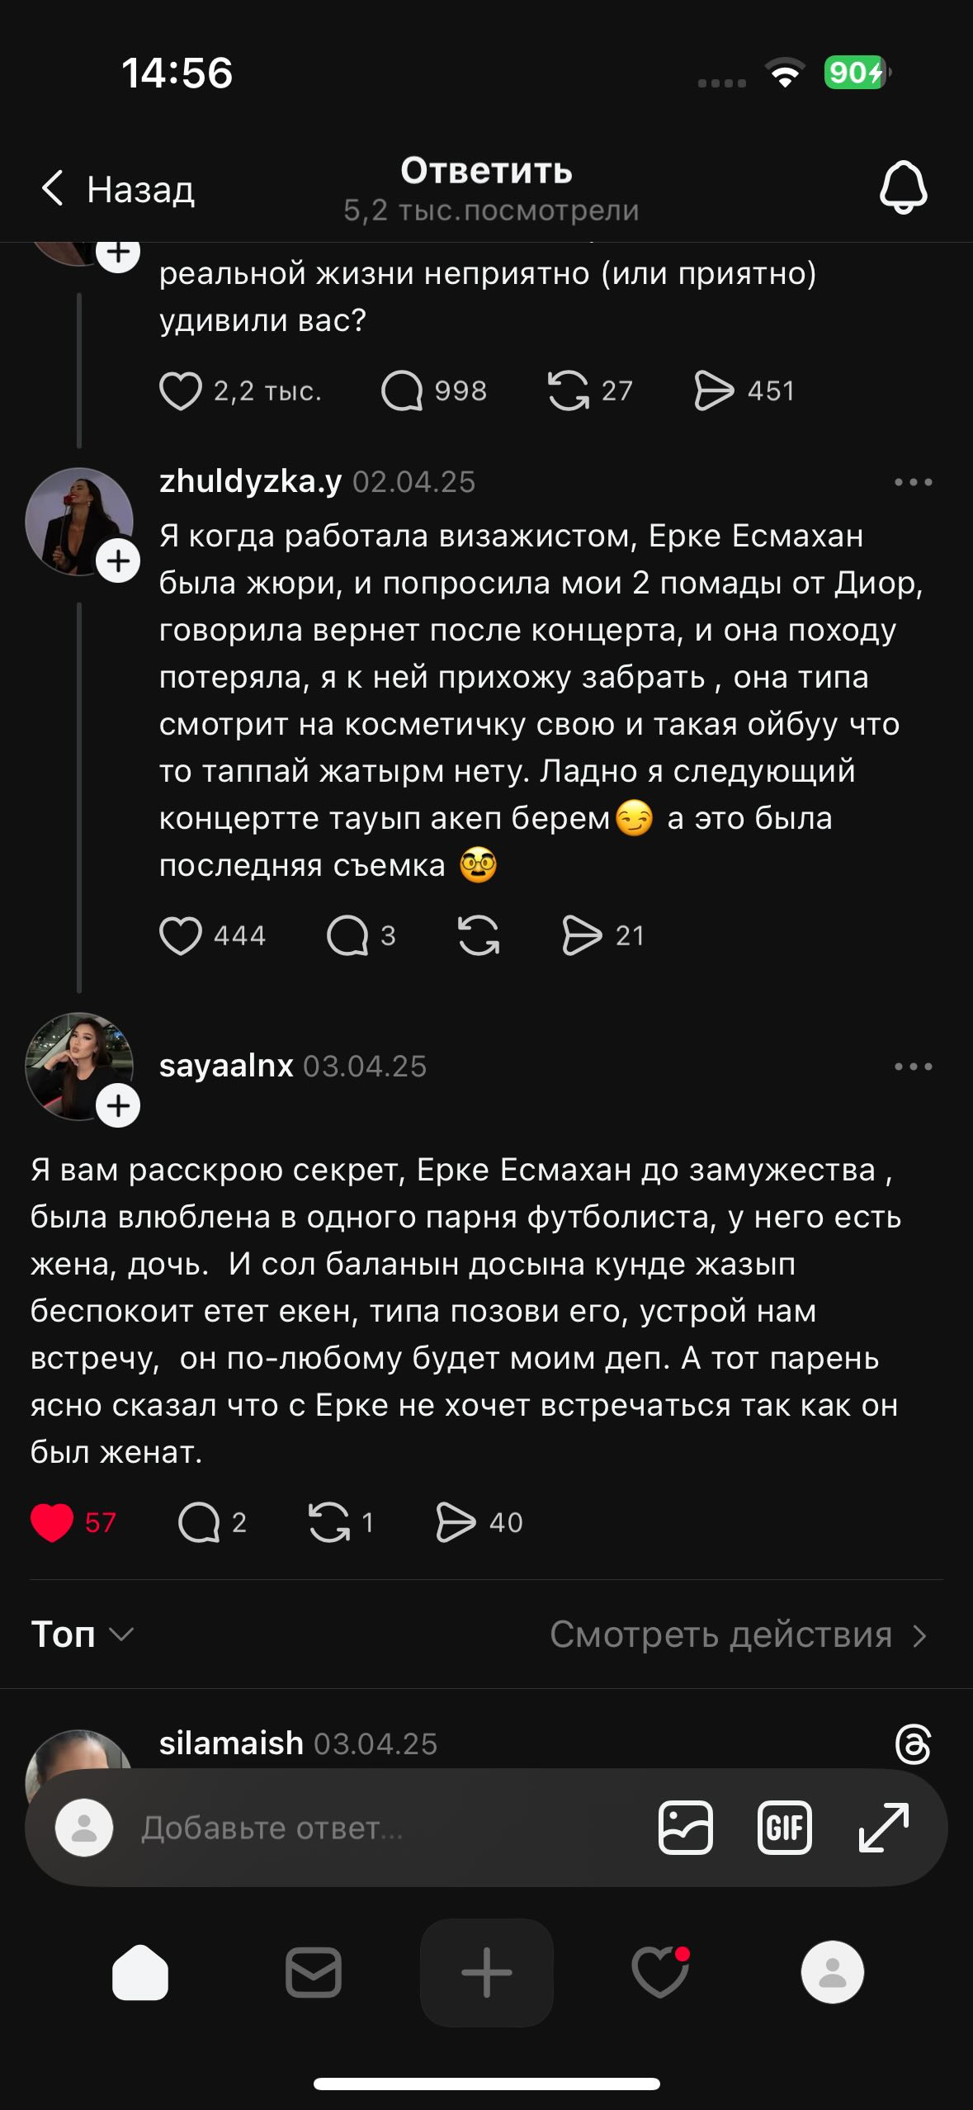Open more options for sayaalnx's post

point(913,1067)
